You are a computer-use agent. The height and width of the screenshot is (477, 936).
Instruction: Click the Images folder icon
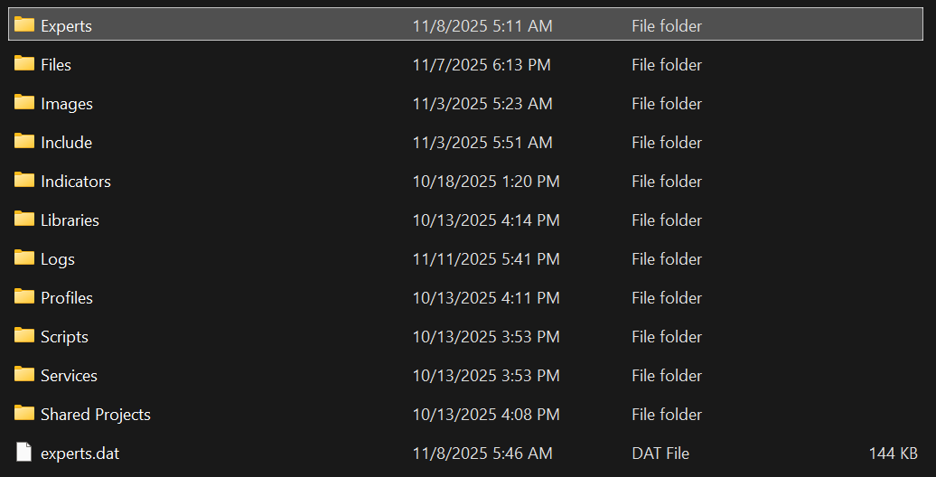coord(24,103)
